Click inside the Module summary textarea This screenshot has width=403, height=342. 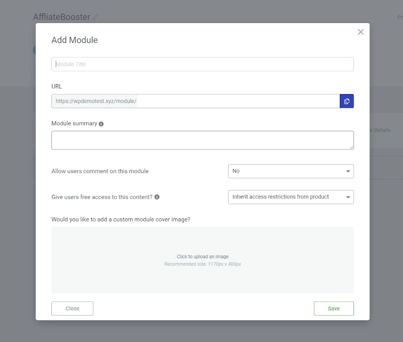click(203, 140)
